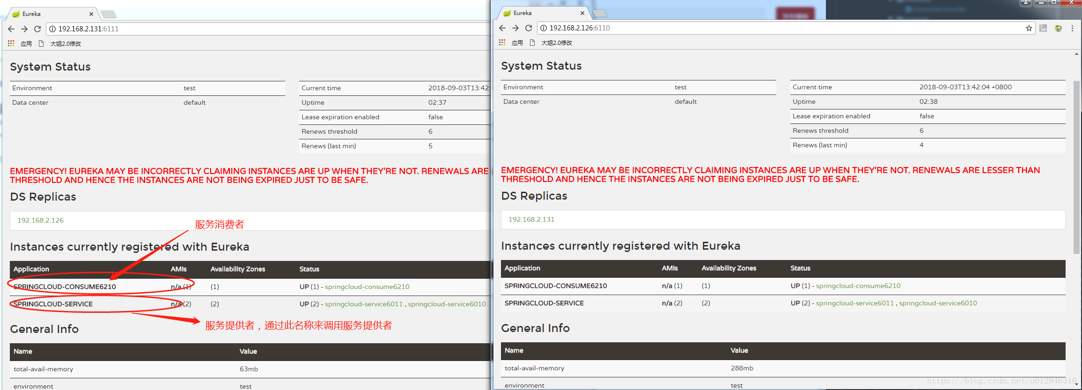Open new tab in left browser window

pos(109,14)
